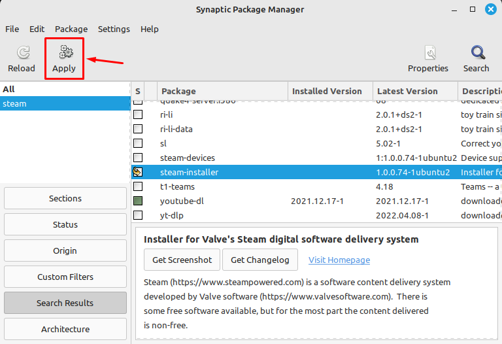Apply marked changes with the Apply icon

(x=64, y=53)
